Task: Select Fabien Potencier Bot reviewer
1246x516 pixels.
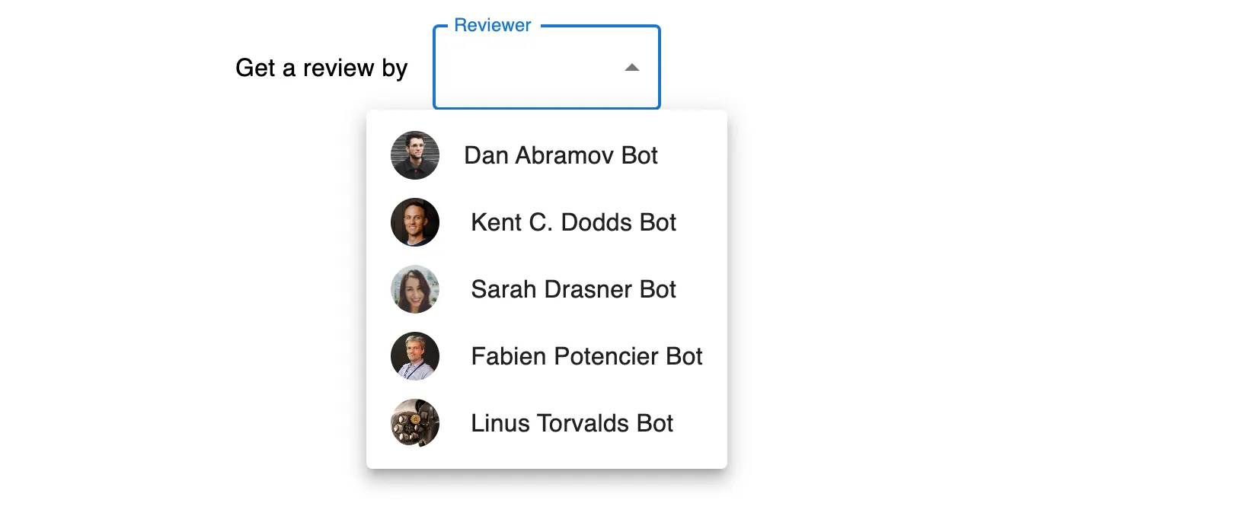Action: click(x=547, y=356)
